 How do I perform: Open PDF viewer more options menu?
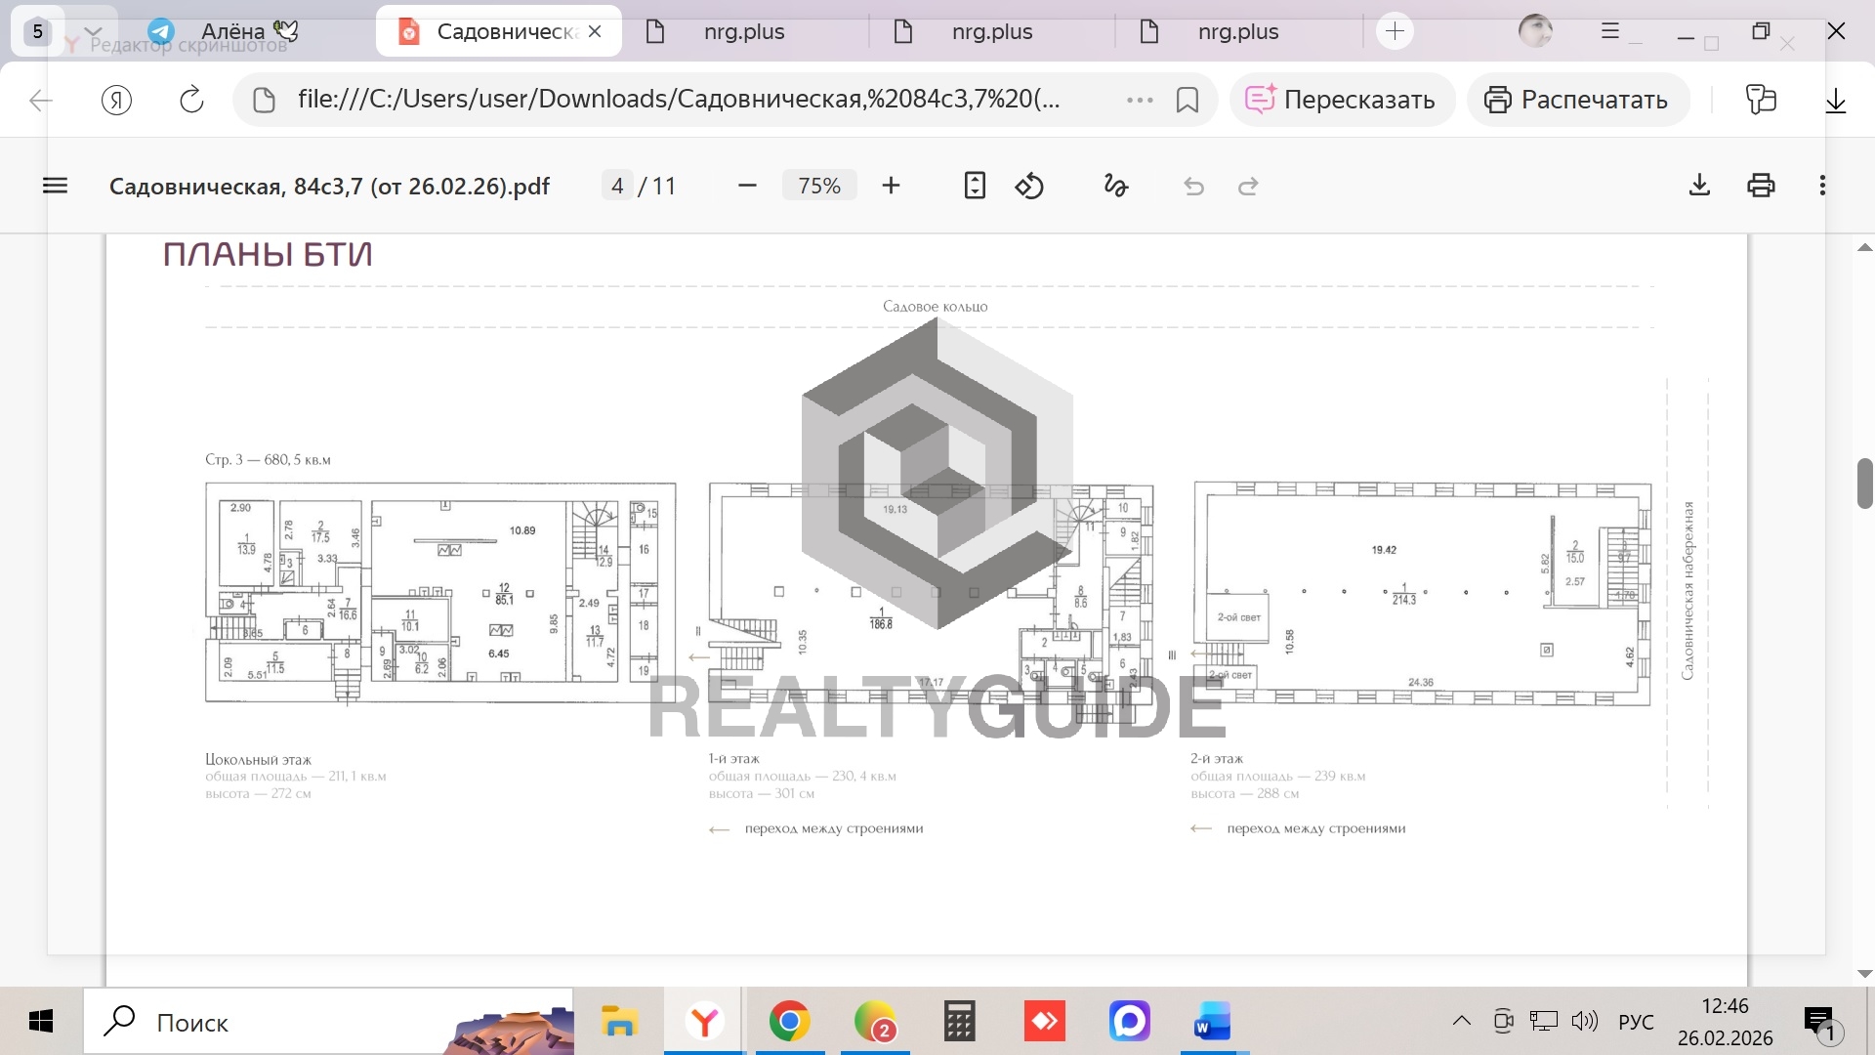(x=1822, y=186)
